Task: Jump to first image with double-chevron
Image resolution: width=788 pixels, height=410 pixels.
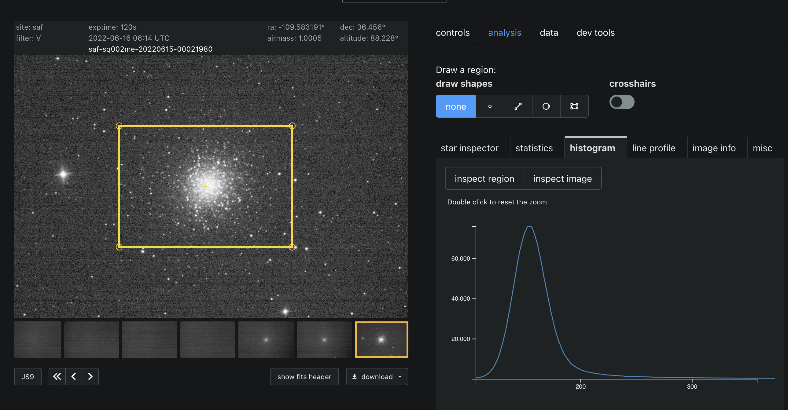Action: pos(57,376)
